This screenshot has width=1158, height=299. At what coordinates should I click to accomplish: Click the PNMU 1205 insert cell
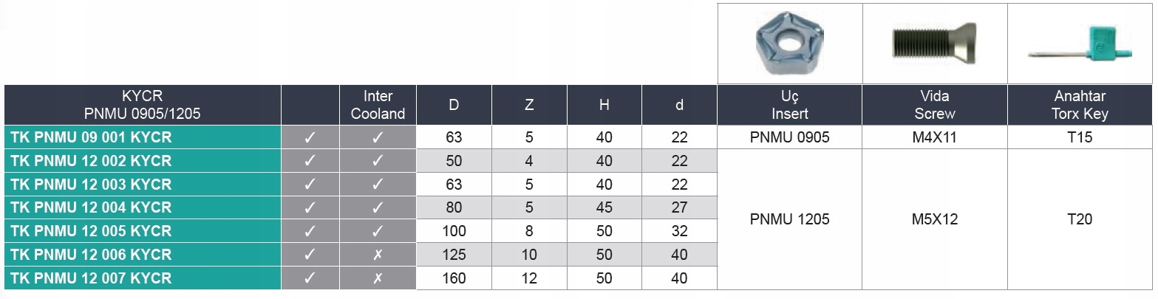pyautogui.click(x=790, y=219)
